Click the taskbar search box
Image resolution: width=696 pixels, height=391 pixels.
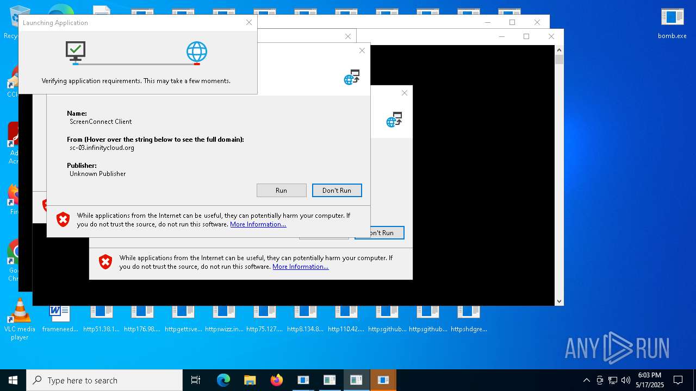[x=104, y=380]
